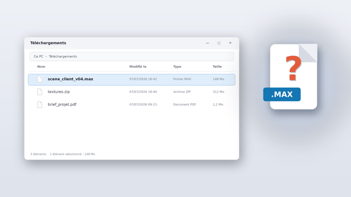
Task: Click the file icon of scene_client_v04.max
Action: point(40,79)
